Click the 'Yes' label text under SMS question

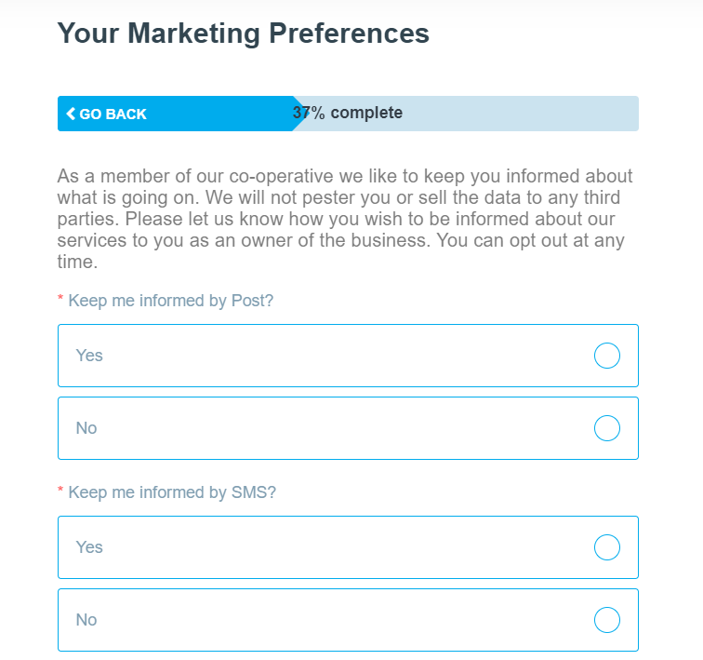(89, 547)
